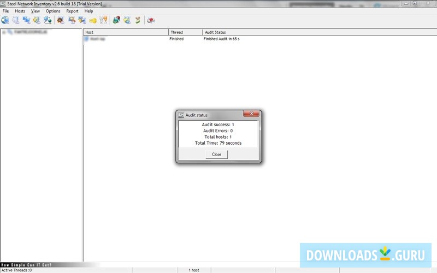
Task: Click the green user figure toolbar icon
Action: 138,20
